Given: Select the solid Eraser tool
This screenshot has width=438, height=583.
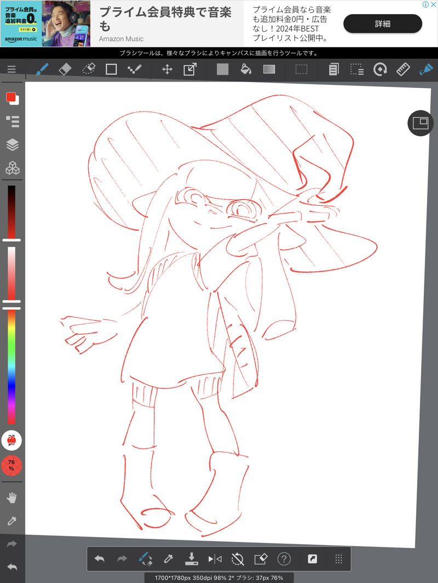Looking at the screenshot, I should click(x=65, y=69).
